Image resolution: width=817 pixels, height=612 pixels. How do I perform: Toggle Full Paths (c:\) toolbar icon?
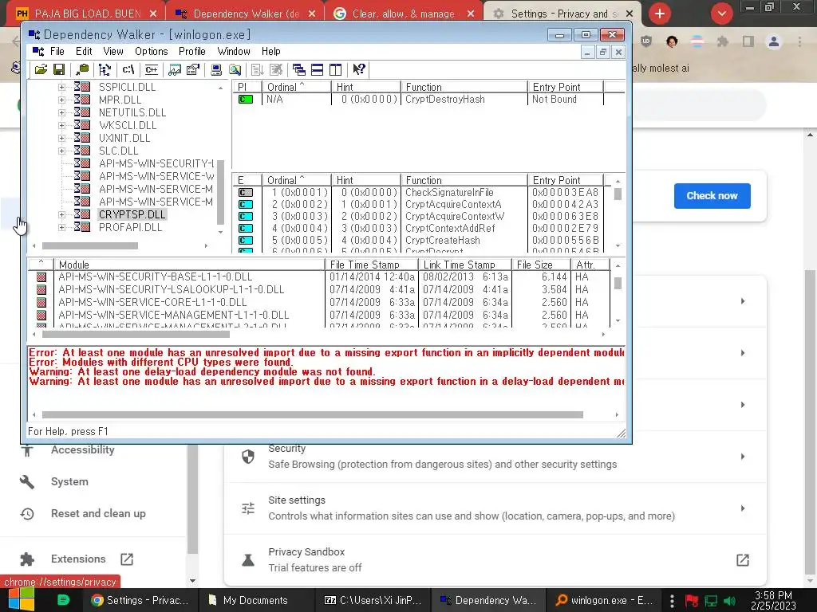[128, 70]
